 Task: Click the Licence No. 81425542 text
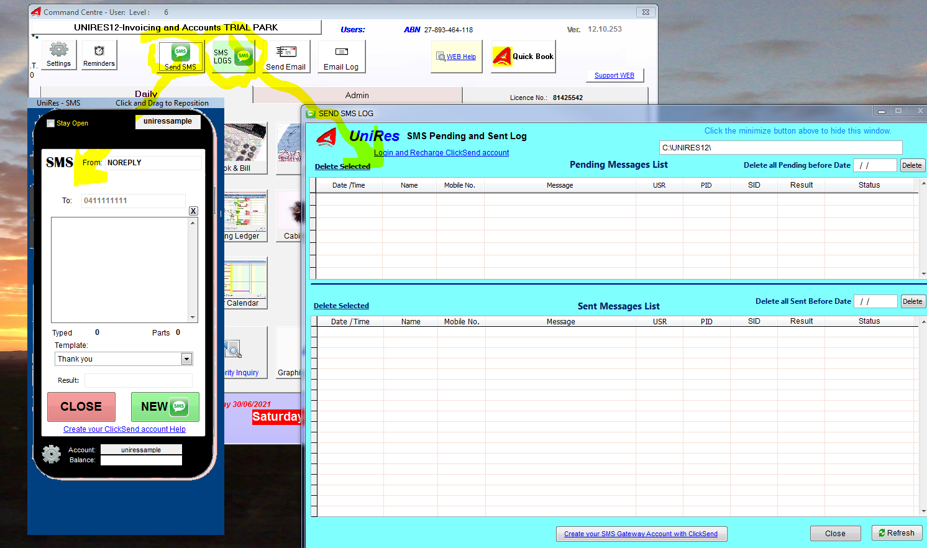(x=546, y=98)
